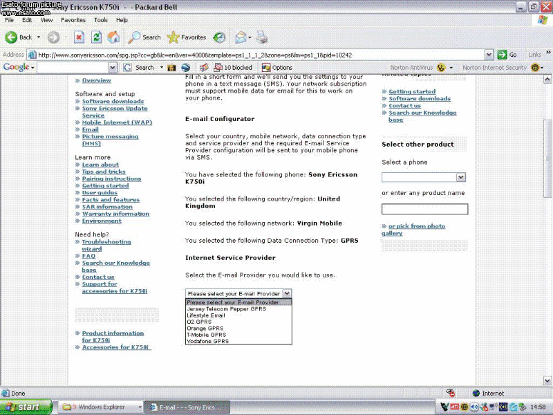Open the Tools menu
Screen dimensions: 553x415
(101, 20)
